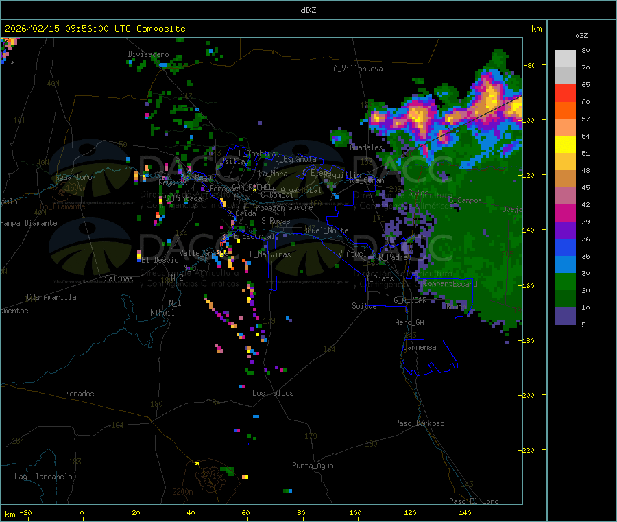Click the km label at top right of map
617x522 pixels.
pyautogui.click(x=536, y=29)
